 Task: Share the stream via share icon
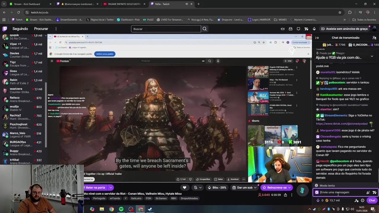tap(285, 195)
